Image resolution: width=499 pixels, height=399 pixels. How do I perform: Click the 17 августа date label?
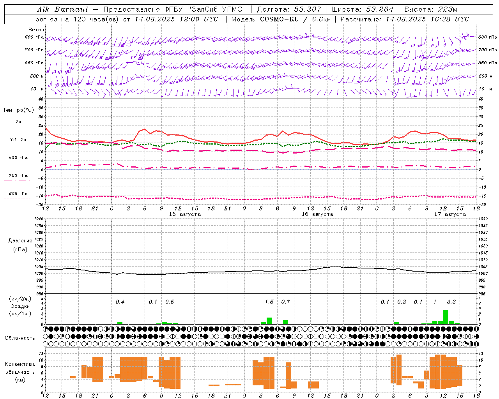coord(450,214)
